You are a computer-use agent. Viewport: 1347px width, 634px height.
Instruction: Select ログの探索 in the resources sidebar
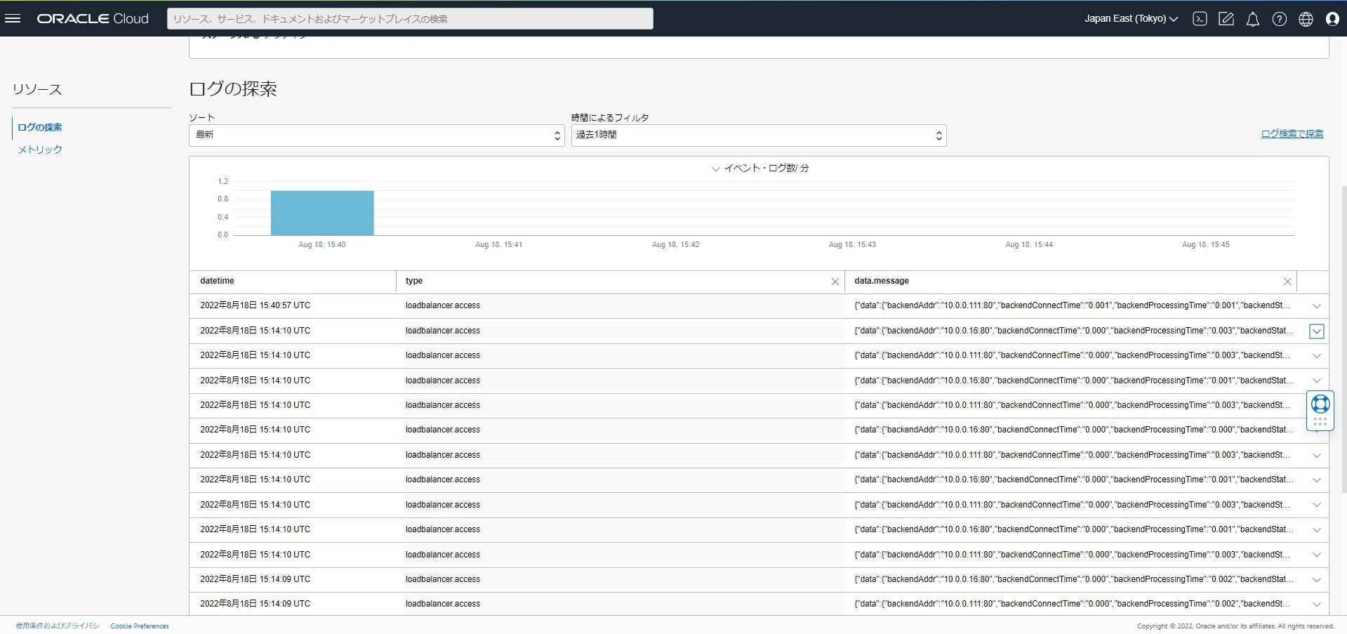coord(40,127)
